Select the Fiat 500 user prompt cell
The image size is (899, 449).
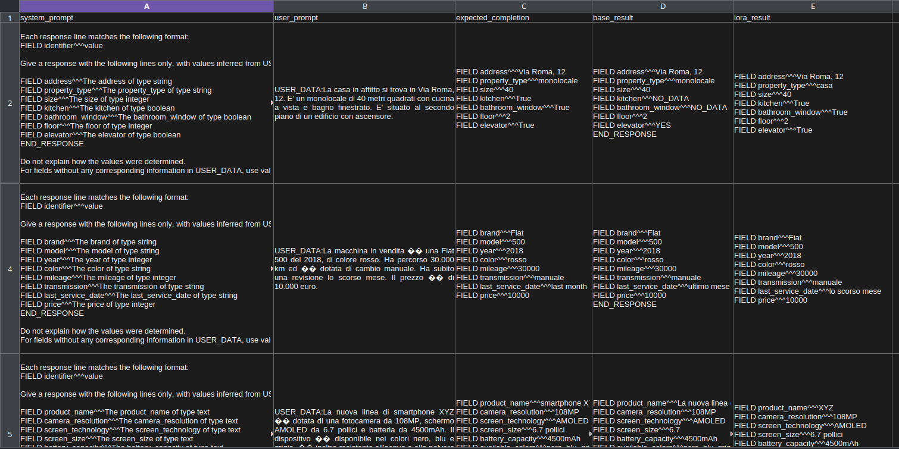tap(364, 269)
